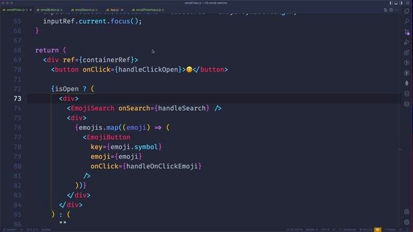Click the line and column status indicator
Screen dimensions: 413x232
point(294,229)
